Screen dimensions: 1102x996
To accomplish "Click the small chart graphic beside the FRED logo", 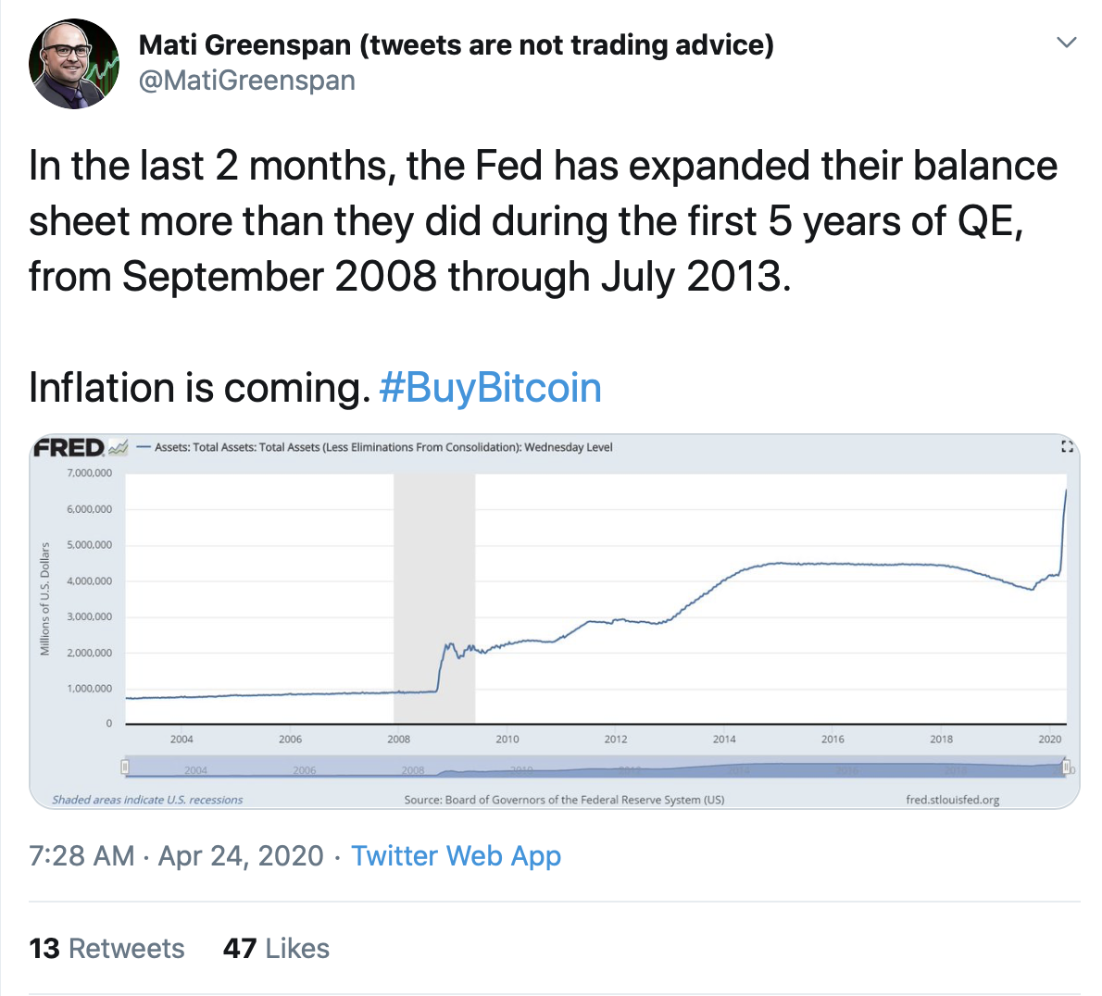I will (118, 448).
